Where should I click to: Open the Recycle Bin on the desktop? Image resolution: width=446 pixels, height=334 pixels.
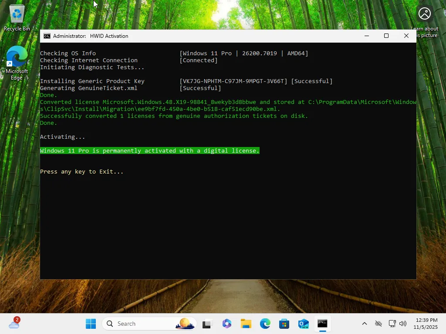[17, 14]
